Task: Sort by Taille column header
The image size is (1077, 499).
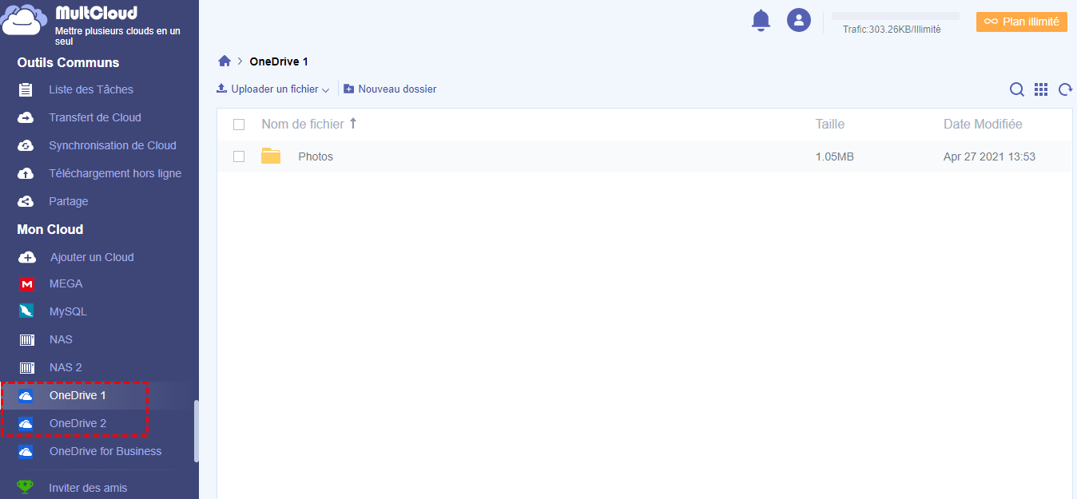Action: tap(830, 124)
